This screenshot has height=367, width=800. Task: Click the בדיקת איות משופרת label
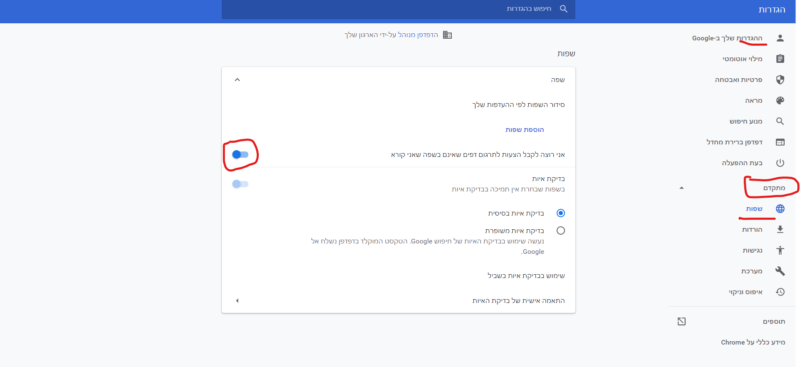tap(515, 231)
